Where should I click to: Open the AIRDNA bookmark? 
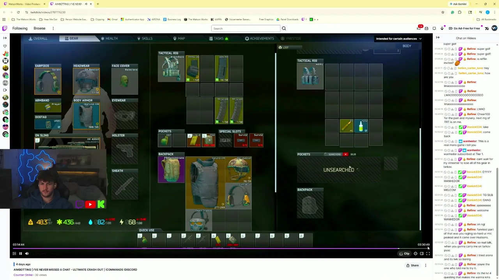(x=154, y=19)
